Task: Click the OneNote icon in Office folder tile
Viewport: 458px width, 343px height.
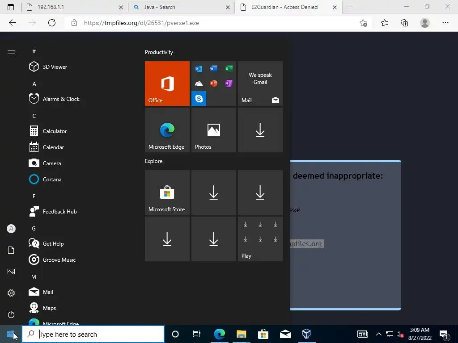Action: tap(229, 84)
